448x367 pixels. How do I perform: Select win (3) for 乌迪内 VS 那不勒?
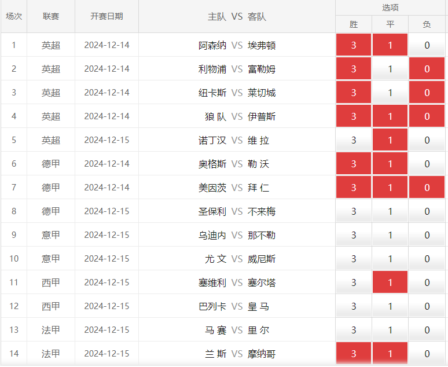pos(354,234)
